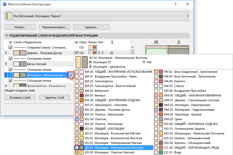This screenshot has height=155, width=233.
Task: Select 'НМ-04 Черепица - Кровля' entry
Action: coord(193,114)
